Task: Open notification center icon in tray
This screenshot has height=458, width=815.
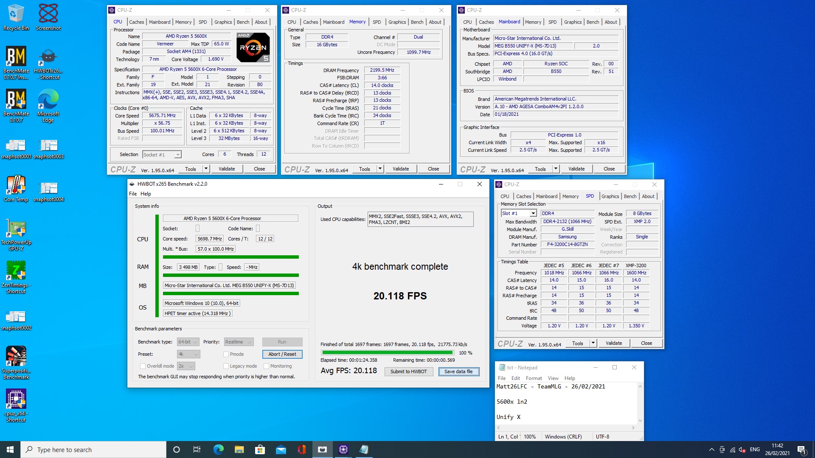Action: [801, 450]
